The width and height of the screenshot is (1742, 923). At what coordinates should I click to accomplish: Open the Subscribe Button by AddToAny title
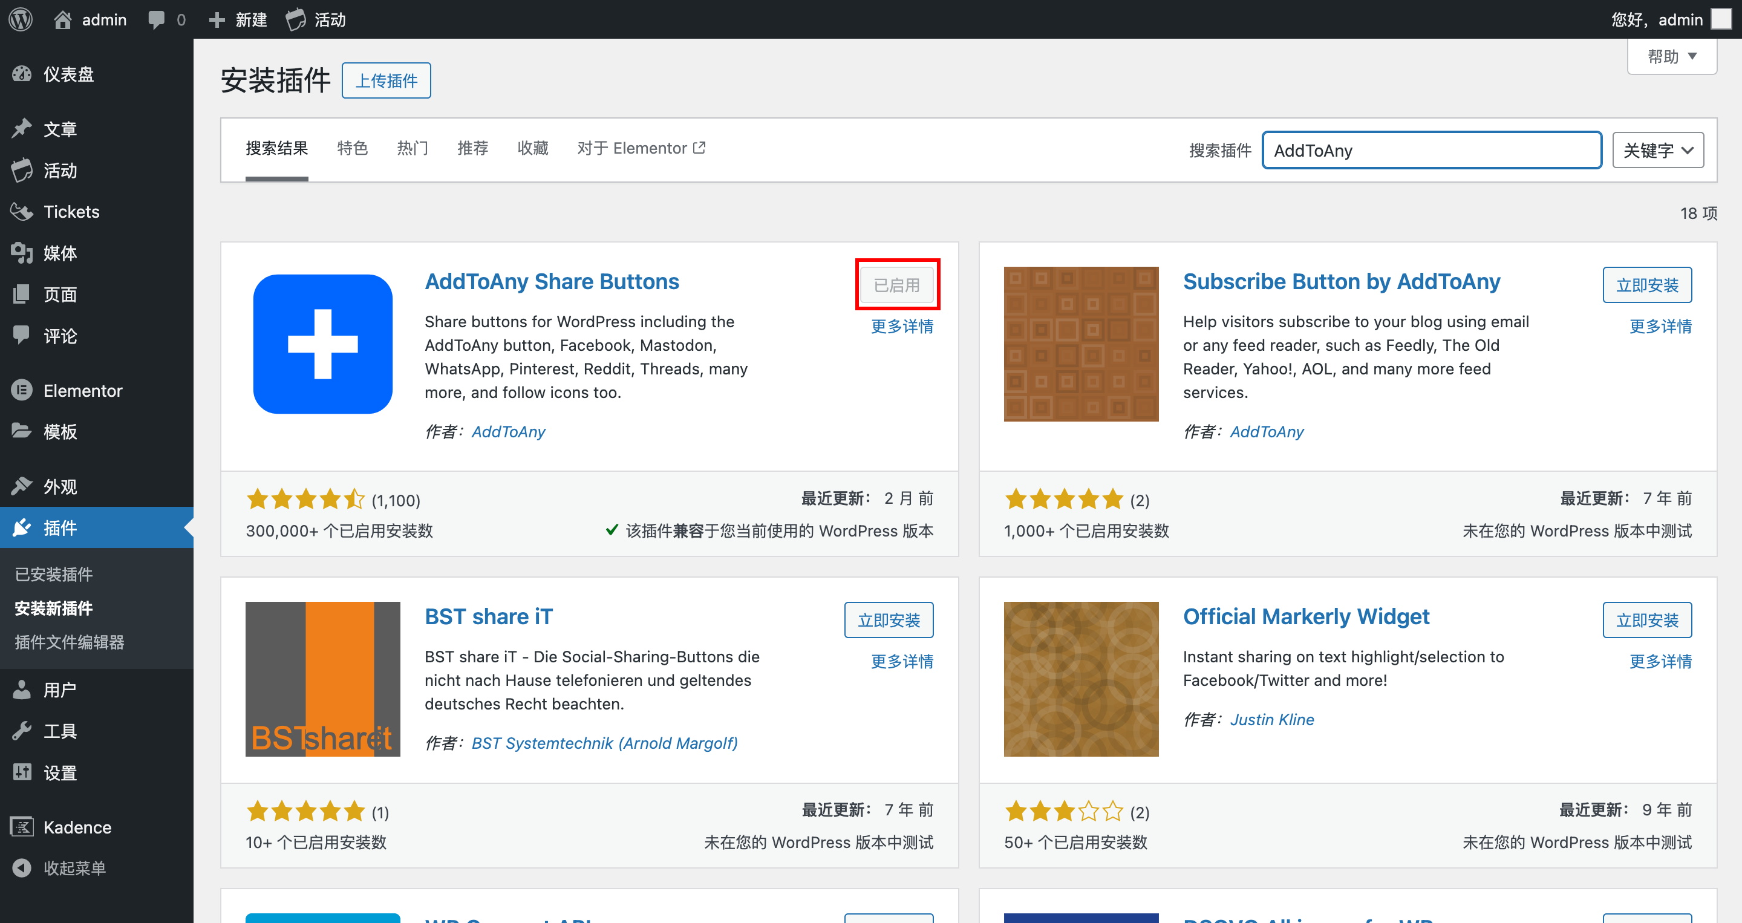(1342, 281)
